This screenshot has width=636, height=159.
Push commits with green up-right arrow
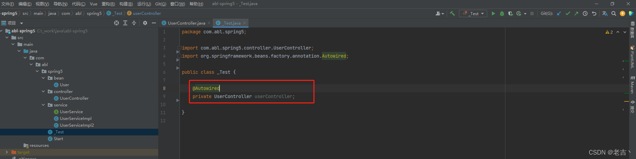(576, 13)
